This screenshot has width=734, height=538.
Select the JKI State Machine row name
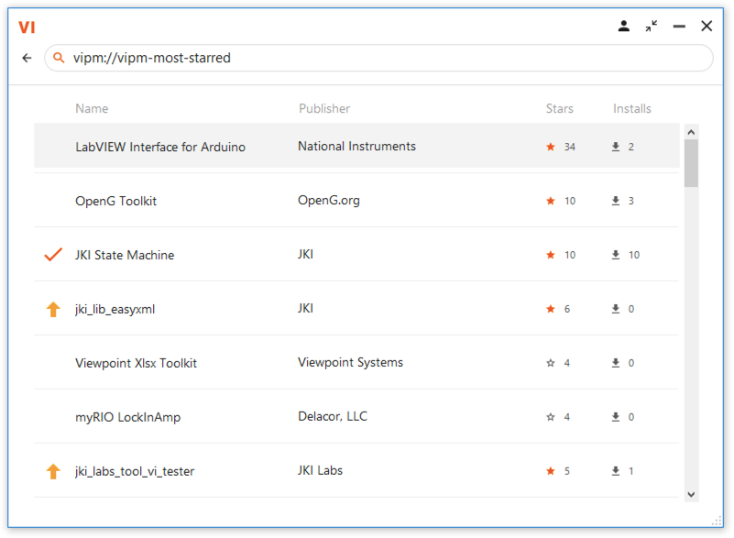pos(125,255)
